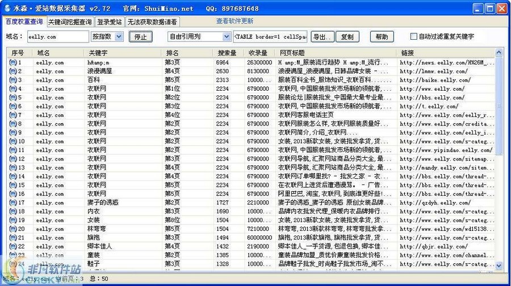Screen dimensions: 511x286
Task: Click the globe icon in row 15
Action: pyautogui.click(x=13, y=186)
